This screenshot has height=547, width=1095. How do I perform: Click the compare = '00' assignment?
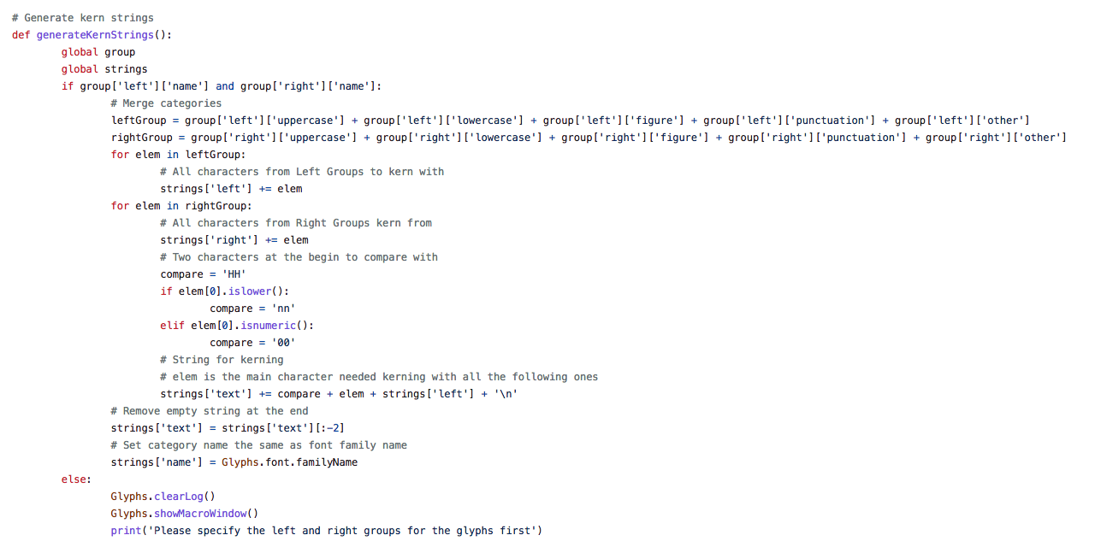(x=252, y=343)
